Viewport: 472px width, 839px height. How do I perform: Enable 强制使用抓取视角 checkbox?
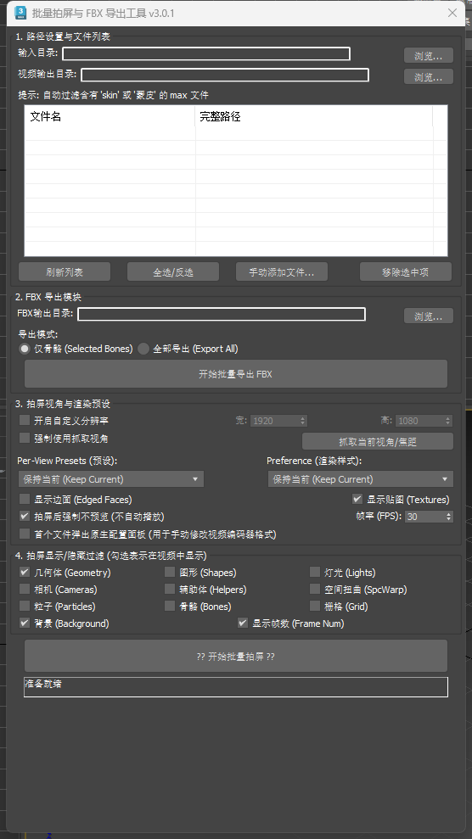(x=25, y=439)
